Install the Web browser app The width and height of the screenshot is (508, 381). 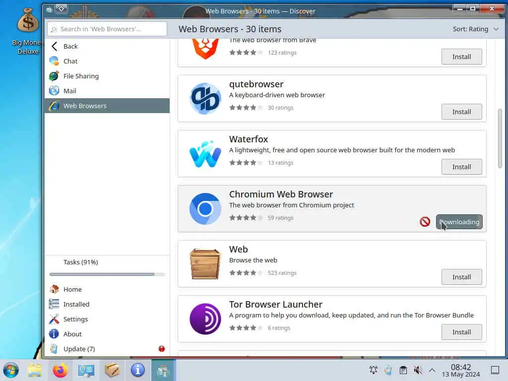click(x=461, y=277)
